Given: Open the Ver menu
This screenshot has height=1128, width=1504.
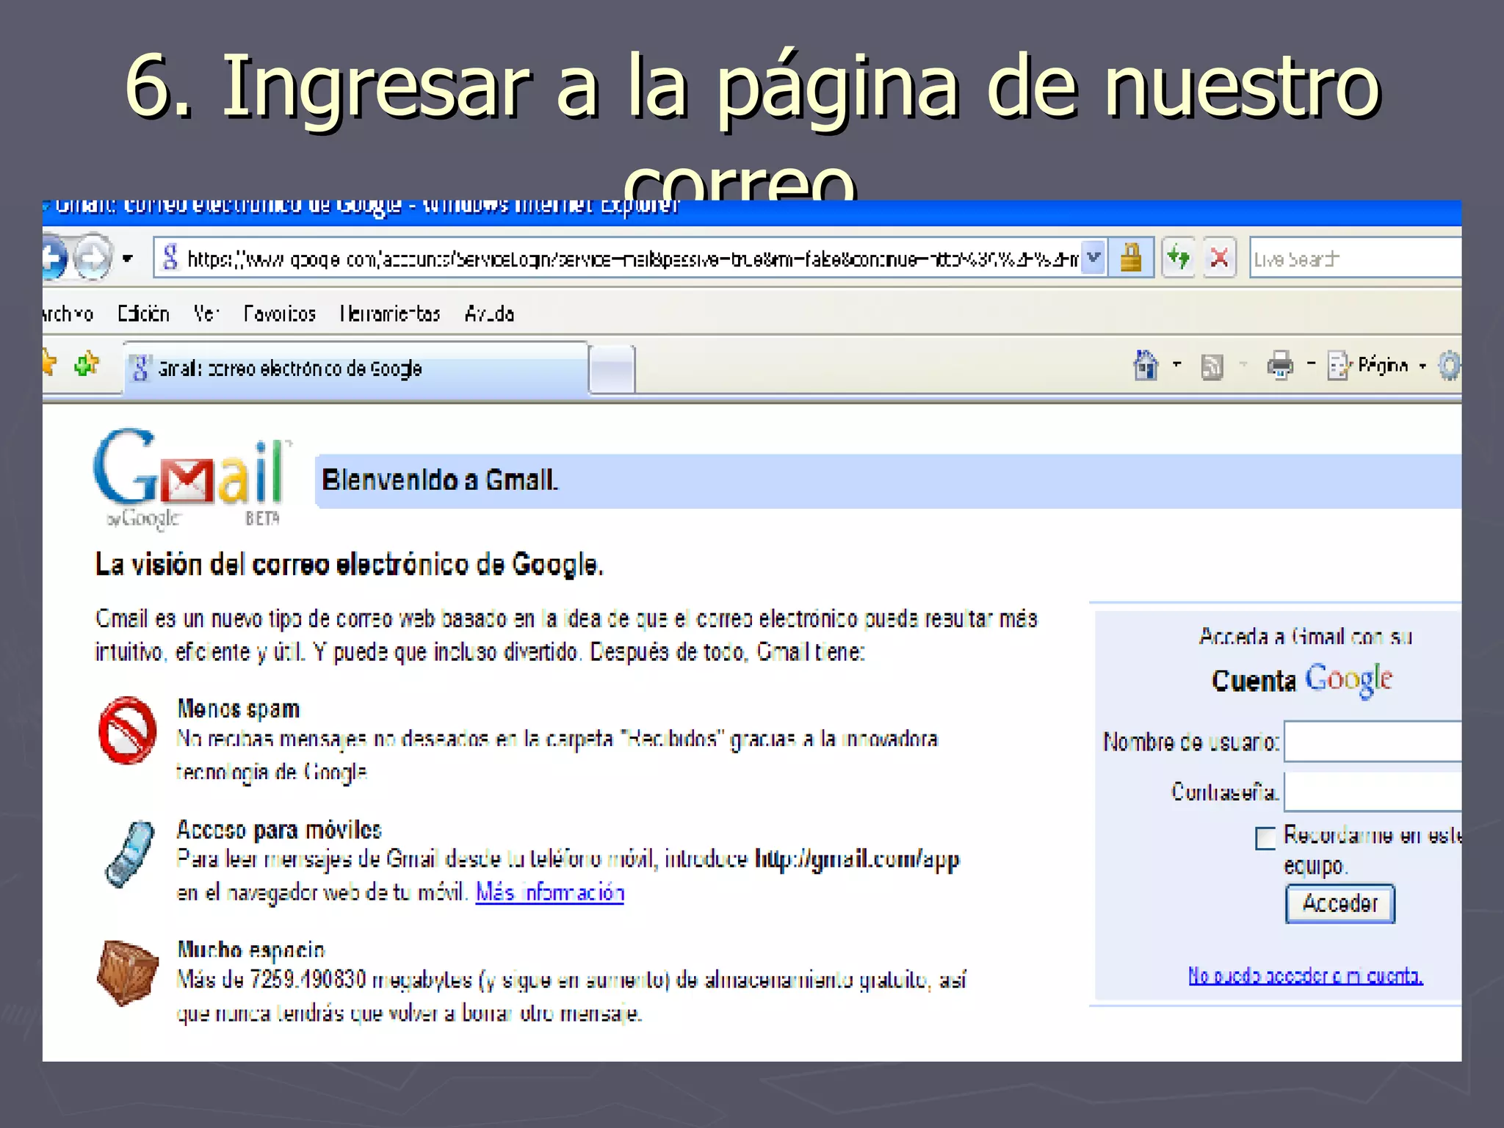Looking at the screenshot, I should [x=206, y=314].
